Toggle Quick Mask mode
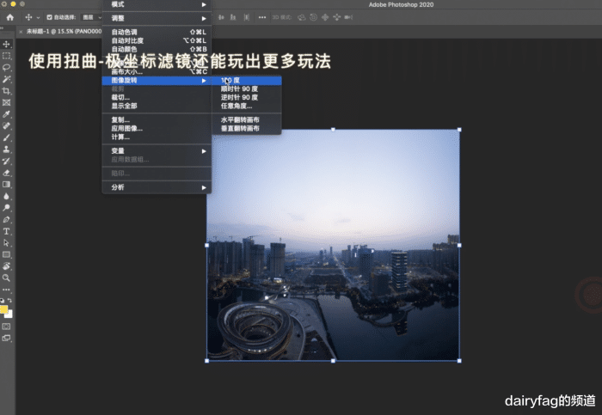The height and width of the screenshot is (415, 602). 7,327
